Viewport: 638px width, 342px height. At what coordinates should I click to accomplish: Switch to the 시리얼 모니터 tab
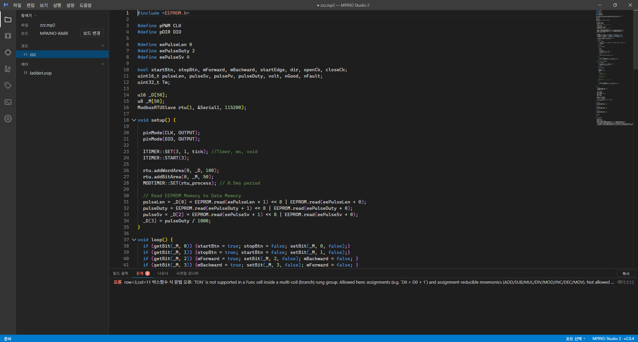(x=187, y=273)
